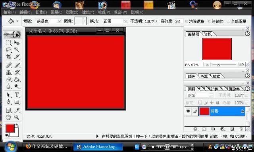Zoom in using Navigator large mountains icon
The image size is (254, 152).
242,65
